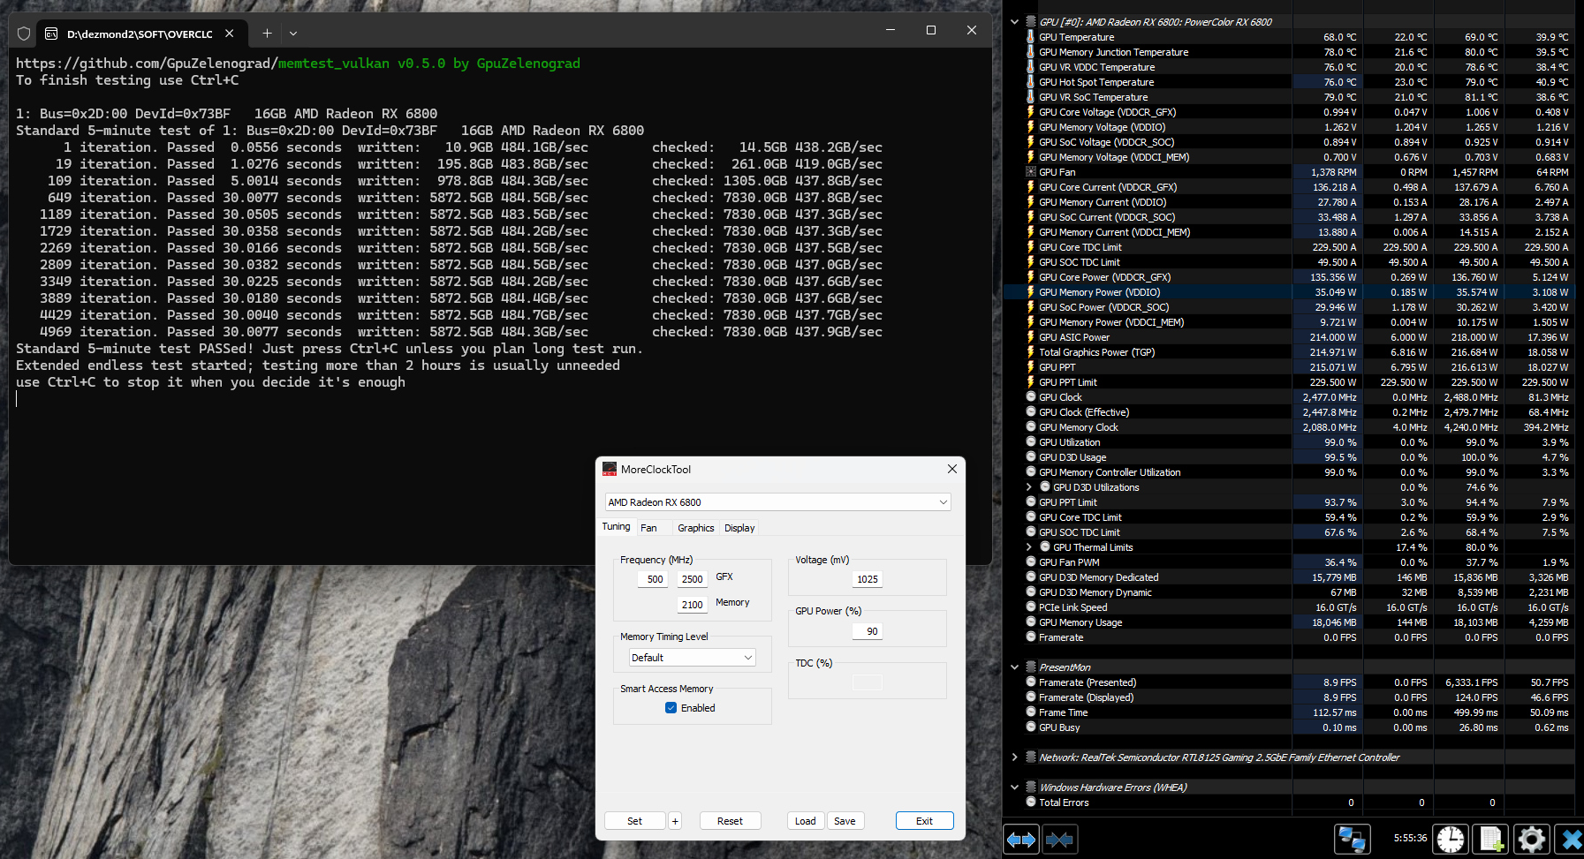Select the D:\dezmond2\SOFT\OVERCLC terminal tab

[x=140, y=34]
